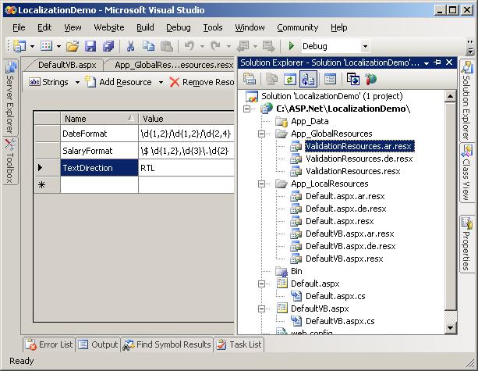Click the disabled copy icon in Solution Explorer toolbar
Image resolution: width=478 pixels, height=371 pixels.
point(271,79)
